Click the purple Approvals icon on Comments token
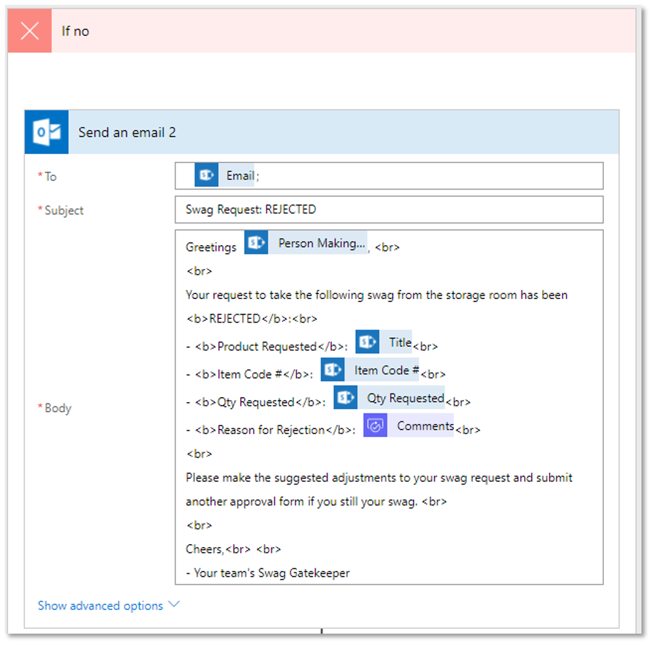This screenshot has height=645, width=650. pos(375,426)
